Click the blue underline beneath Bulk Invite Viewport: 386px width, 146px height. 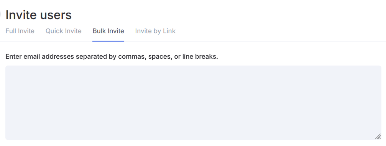click(108, 41)
